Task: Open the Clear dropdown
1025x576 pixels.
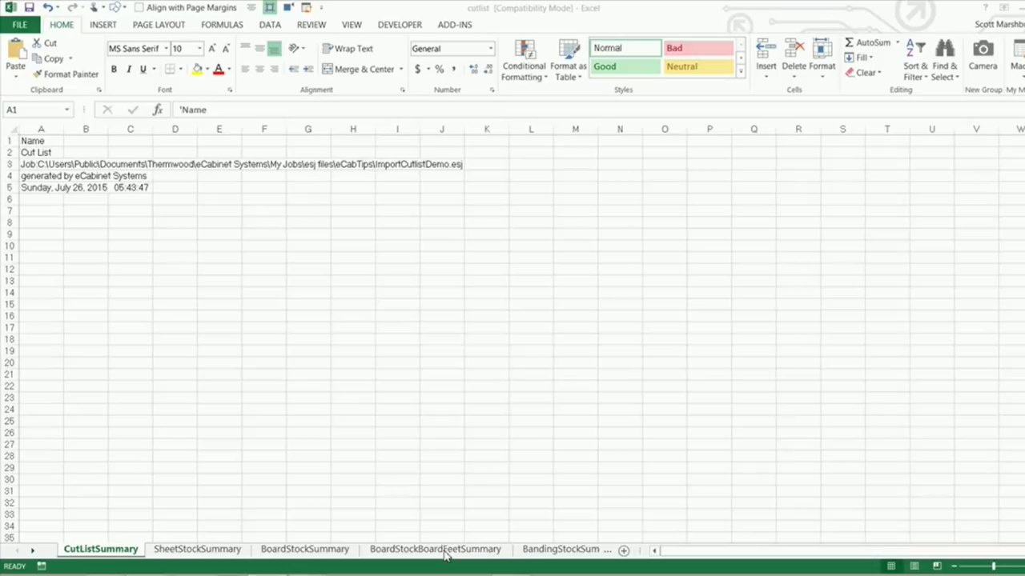Action: click(x=863, y=73)
